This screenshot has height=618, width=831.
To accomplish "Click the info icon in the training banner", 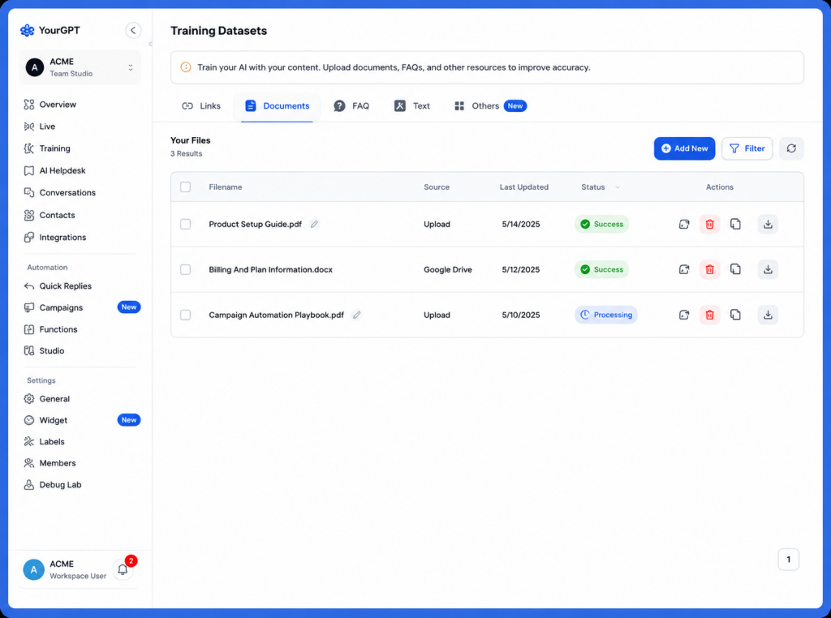I will point(186,67).
